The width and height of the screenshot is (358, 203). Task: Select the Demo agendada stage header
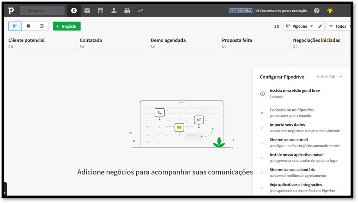tap(168, 40)
